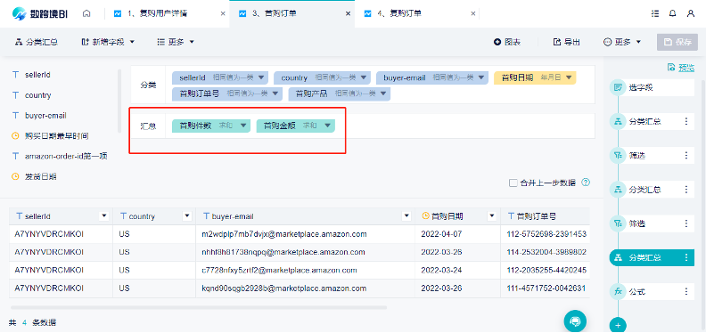Open the buyer-email column filter arrow
The image size is (706, 333).
[x=406, y=216]
